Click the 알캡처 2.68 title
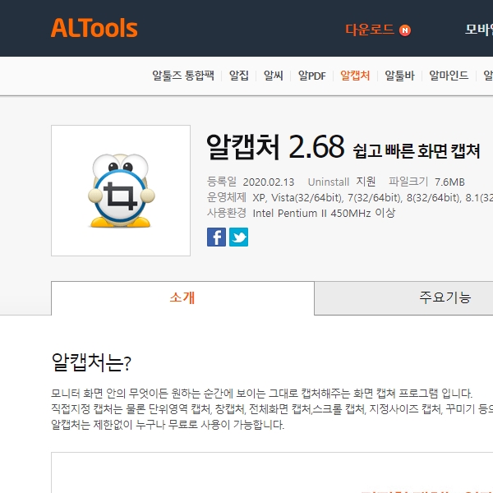 tap(275, 146)
